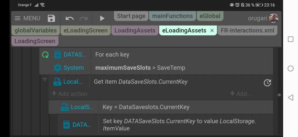Click the preview play button
The height and width of the screenshot is (137, 298).
tap(102, 19)
